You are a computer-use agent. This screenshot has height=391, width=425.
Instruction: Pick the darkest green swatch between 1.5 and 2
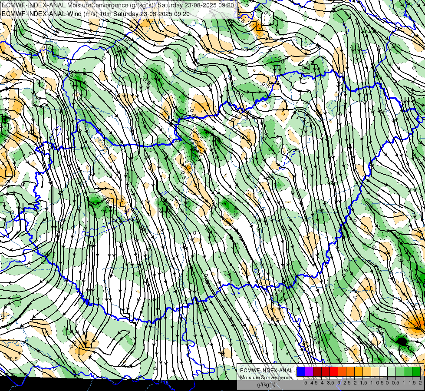pos(416,371)
